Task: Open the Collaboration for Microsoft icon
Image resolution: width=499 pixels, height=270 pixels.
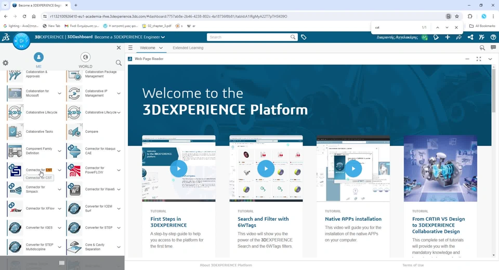Action: [15, 93]
